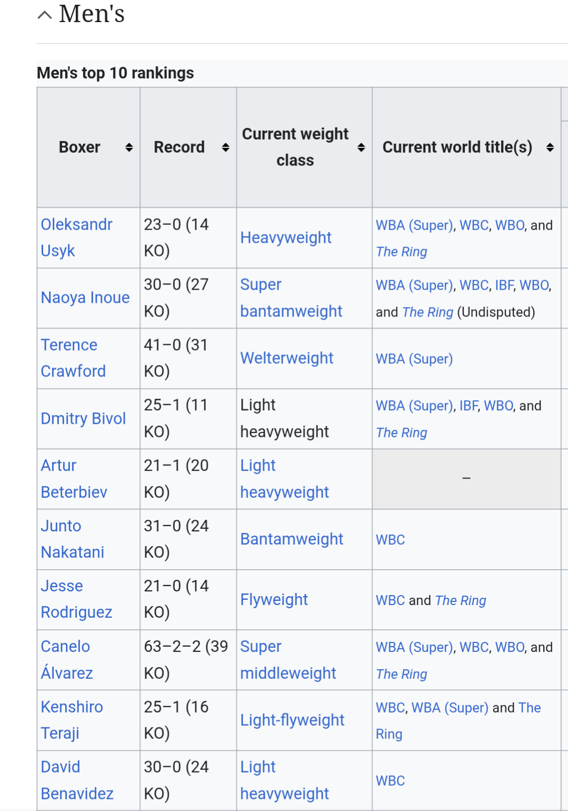Image resolution: width=568 pixels, height=811 pixels.
Task: Collapse the Men's section chevron
Action: click(45, 15)
